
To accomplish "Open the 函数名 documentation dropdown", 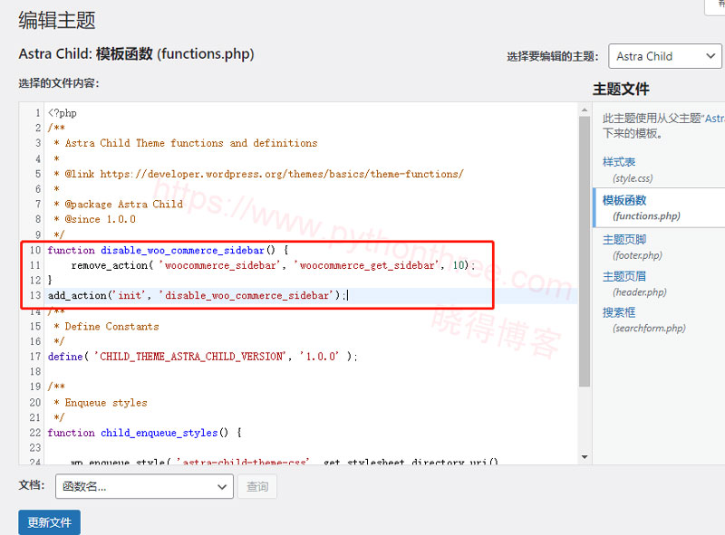I will [x=144, y=486].
